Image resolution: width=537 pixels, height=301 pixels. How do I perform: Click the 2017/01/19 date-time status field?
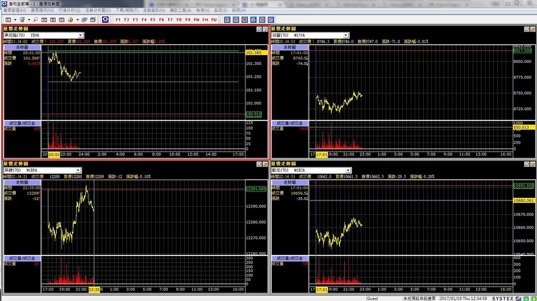pyautogui.click(x=464, y=298)
